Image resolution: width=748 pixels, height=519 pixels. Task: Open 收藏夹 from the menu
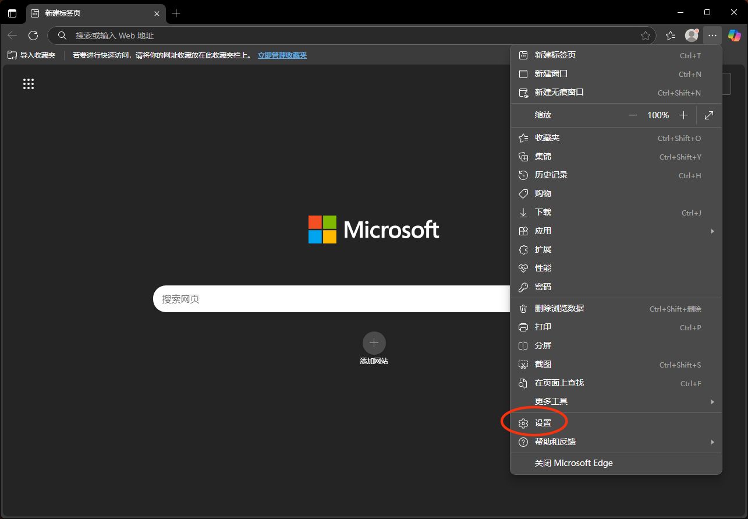point(616,138)
